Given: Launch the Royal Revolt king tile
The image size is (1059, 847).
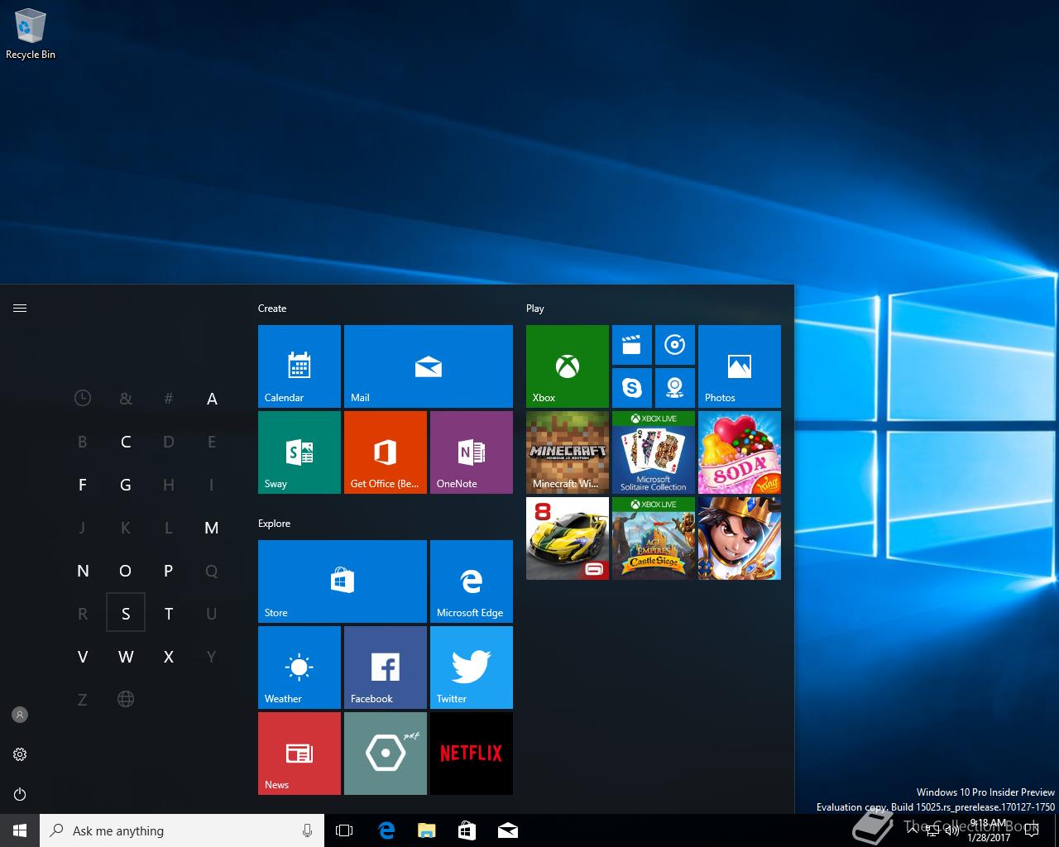Looking at the screenshot, I should (740, 538).
